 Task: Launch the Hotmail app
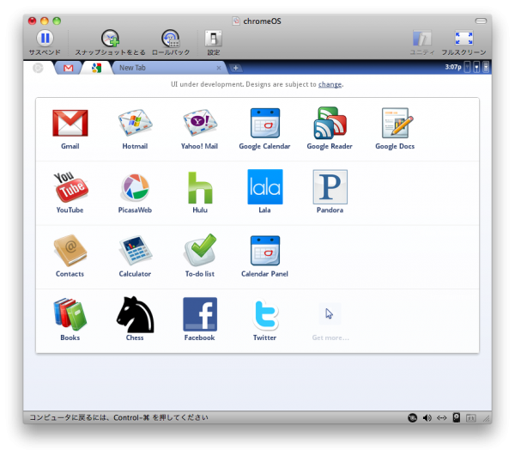[135, 123]
